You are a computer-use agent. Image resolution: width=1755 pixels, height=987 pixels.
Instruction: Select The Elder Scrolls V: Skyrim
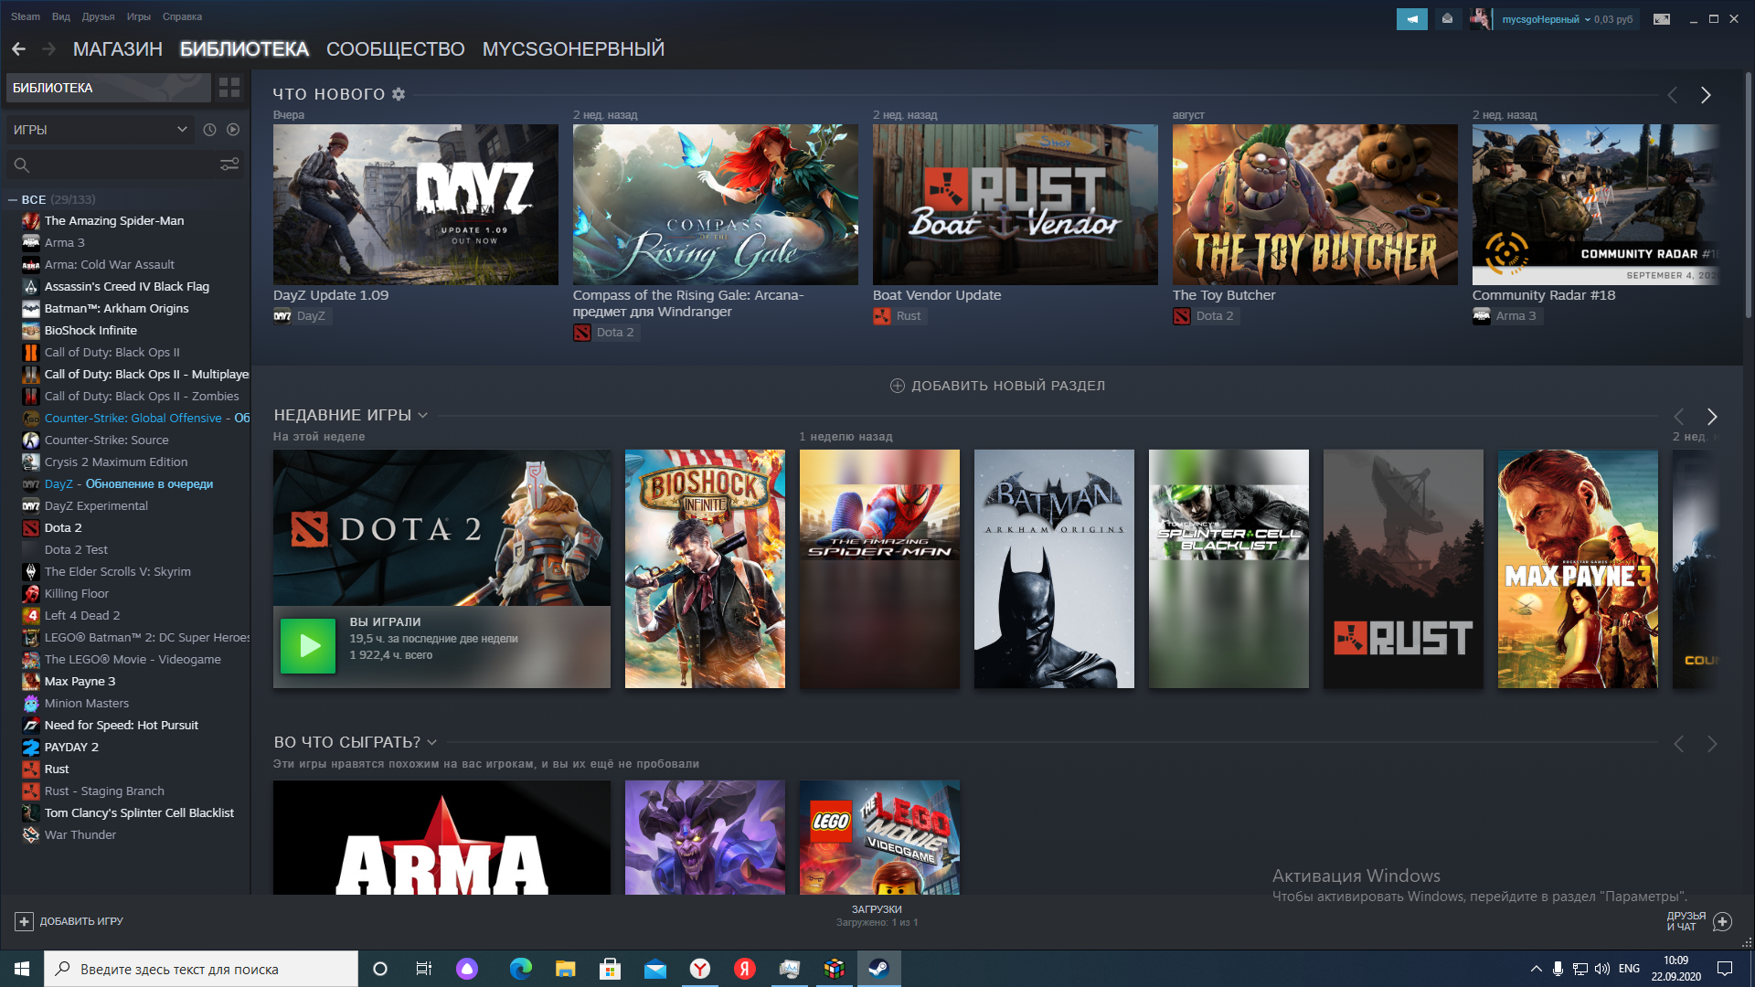click(134, 571)
